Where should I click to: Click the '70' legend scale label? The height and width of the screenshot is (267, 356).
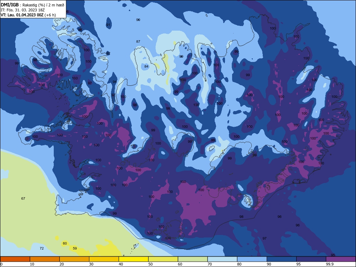[210, 264]
